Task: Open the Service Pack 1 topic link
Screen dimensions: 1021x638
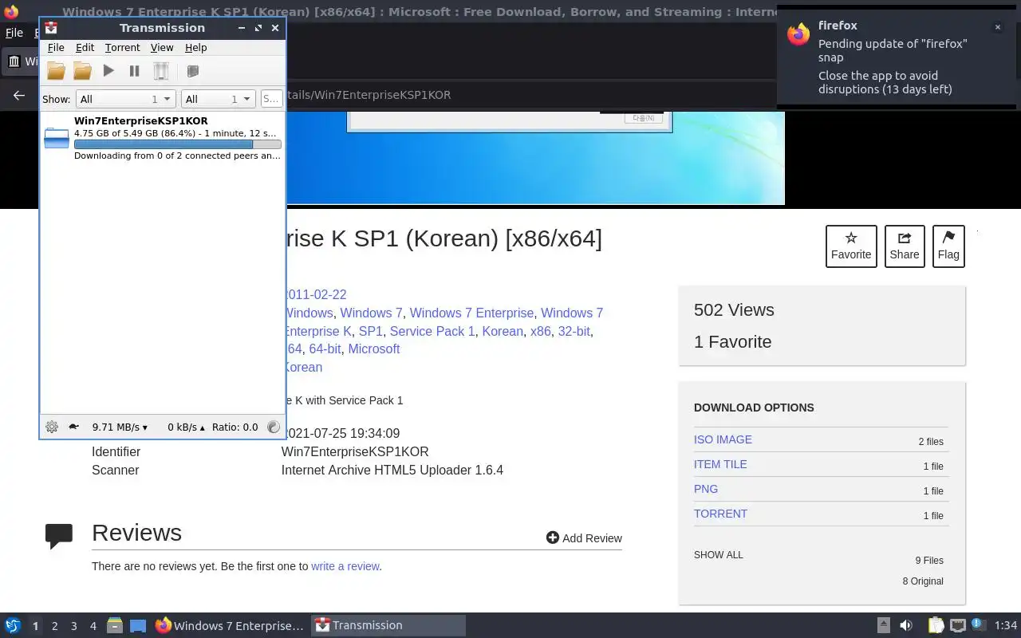Action: (x=432, y=331)
